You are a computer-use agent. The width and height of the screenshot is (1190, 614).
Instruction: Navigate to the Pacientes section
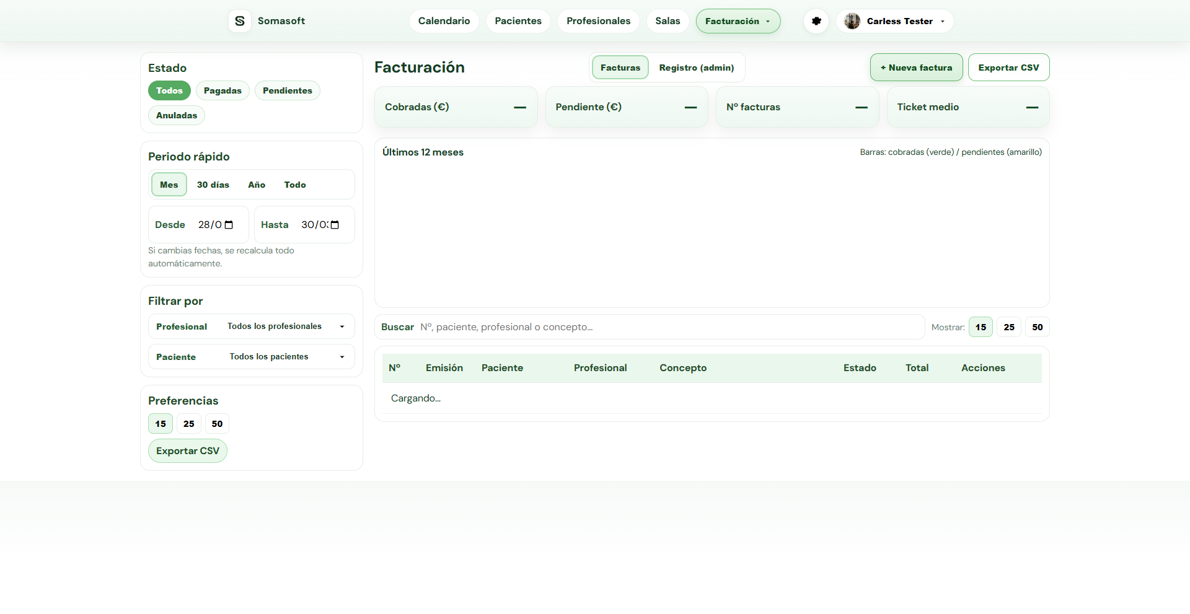click(x=518, y=20)
